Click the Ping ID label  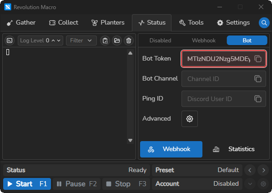click(153, 98)
